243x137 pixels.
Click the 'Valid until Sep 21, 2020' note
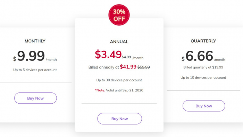pyautogui.click(x=125, y=90)
